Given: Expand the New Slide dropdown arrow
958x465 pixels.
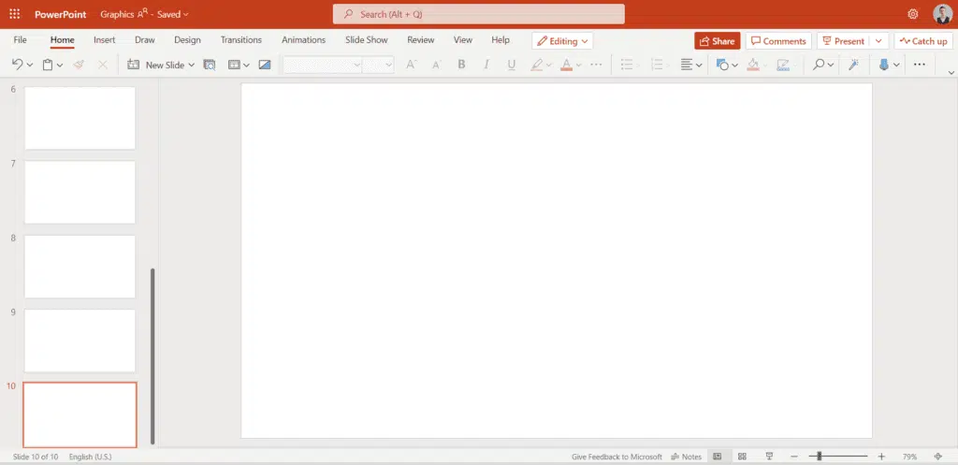Looking at the screenshot, I should (192, 65).
